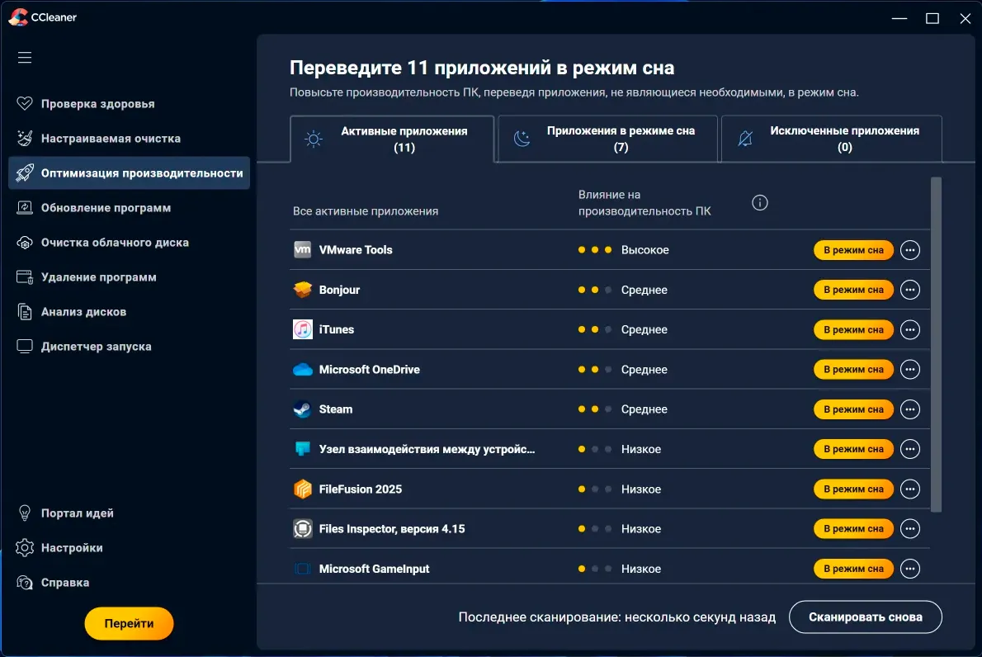This screenshot has height=657, width=982.
Task: Click the Microsoft OneDrive cloud icon
Action: [303, 370]
